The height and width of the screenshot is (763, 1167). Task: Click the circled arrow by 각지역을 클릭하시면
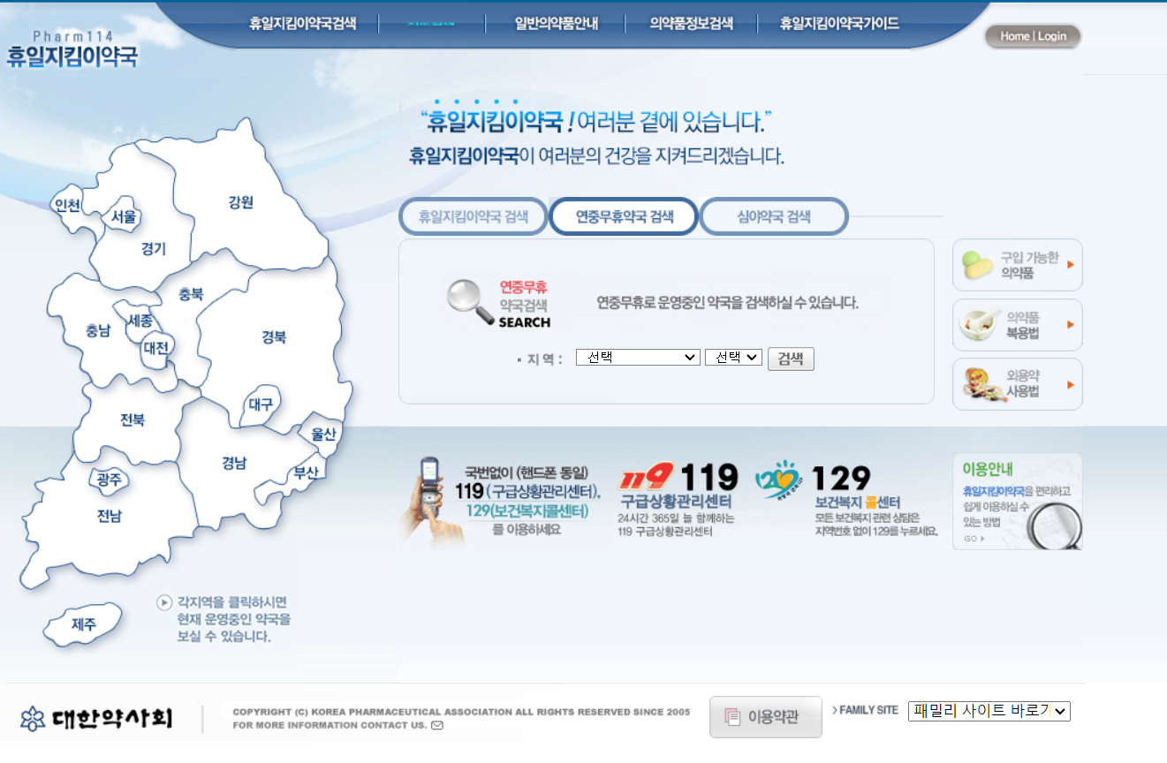click(164, 602)
